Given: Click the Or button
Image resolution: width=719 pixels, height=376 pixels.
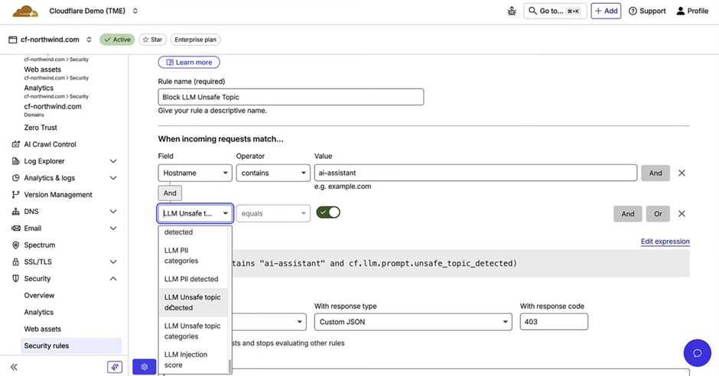Looking at the screenshot, I should 658,214.
